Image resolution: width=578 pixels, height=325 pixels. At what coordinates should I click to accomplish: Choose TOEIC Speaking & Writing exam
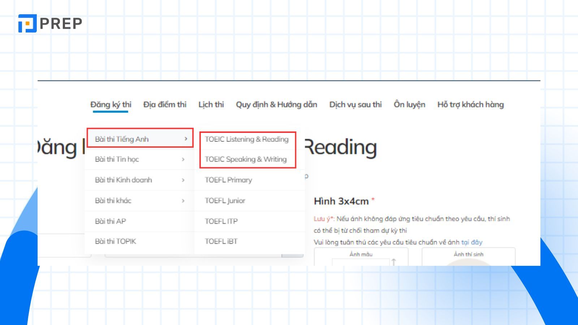coord(246,159)
